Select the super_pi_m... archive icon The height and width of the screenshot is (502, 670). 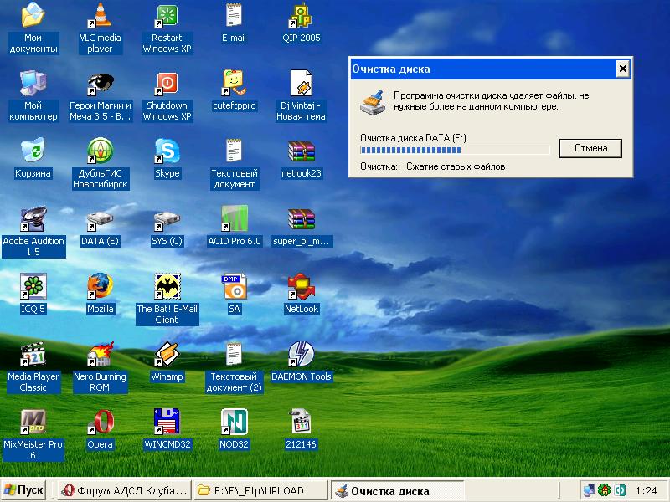click(x=301, y=218)
